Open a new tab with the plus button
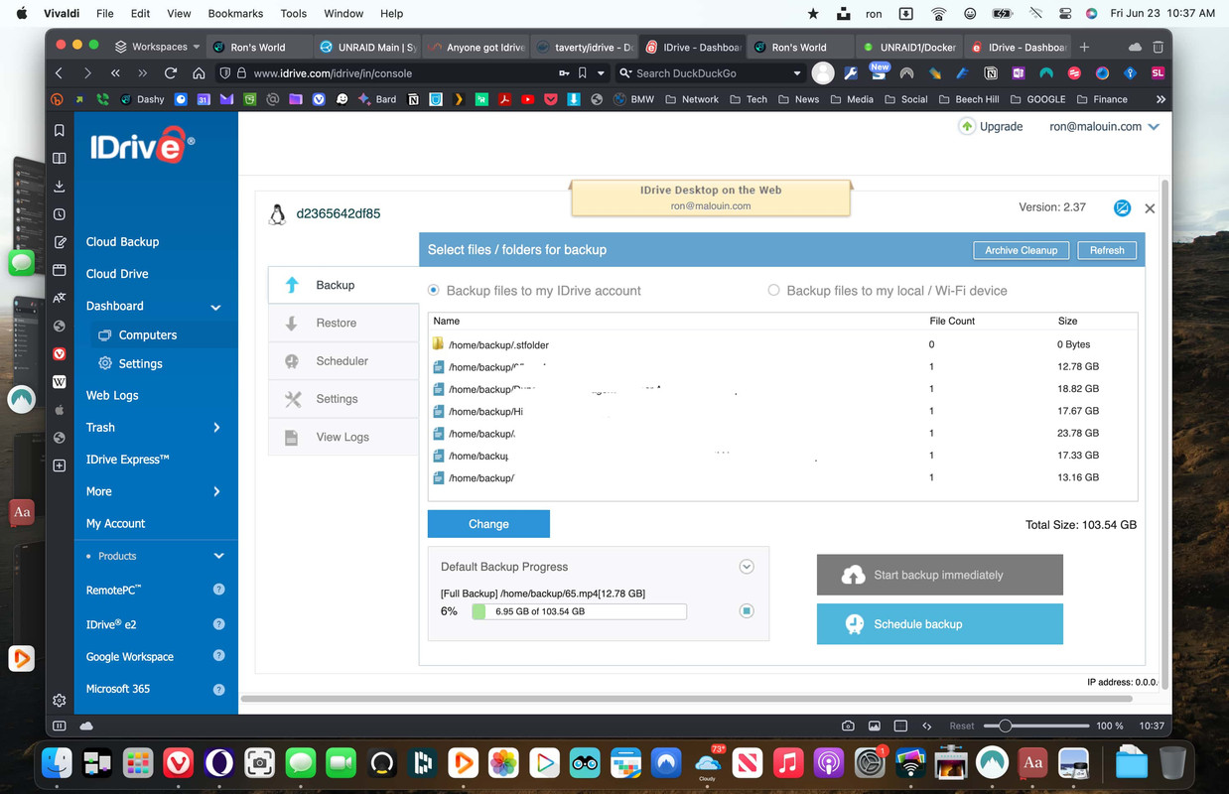This screenshot has height=794, width=1229. pyautogui.click(x=1084, y=47)
